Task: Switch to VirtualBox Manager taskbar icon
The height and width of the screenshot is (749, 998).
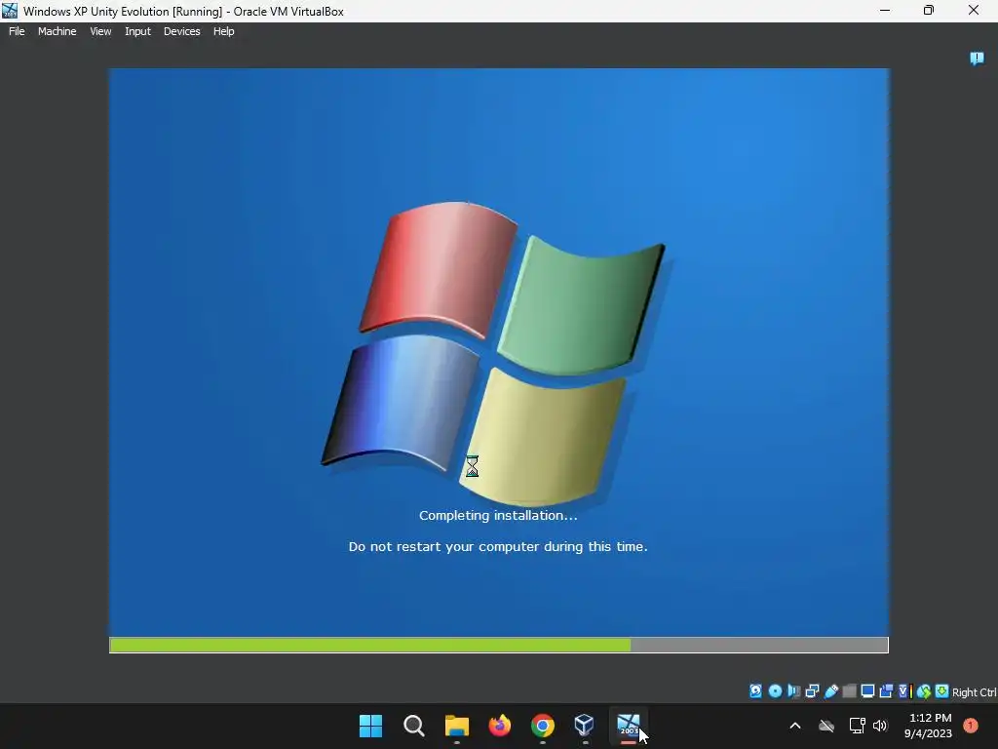Action: pos(585,726)
